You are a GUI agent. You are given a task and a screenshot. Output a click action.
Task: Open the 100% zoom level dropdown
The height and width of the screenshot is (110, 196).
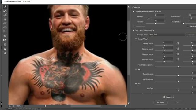click(x=24, y=106)
